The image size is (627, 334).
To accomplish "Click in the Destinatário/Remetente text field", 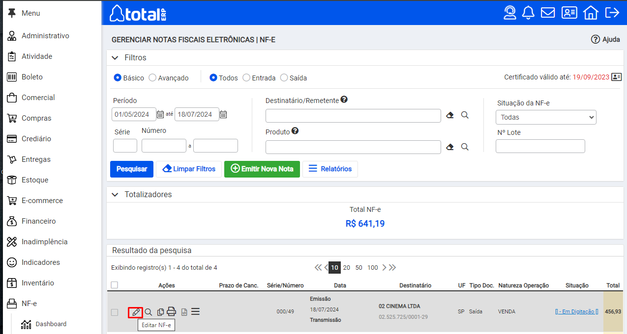I will tap(353, 116).
